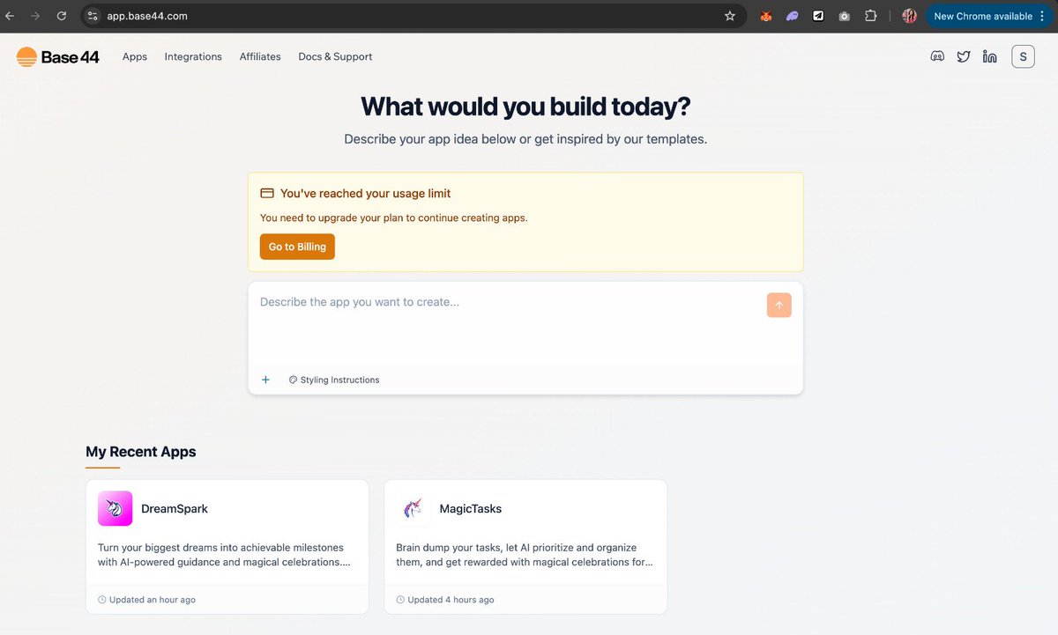Open the user account avatar S
1058x635 pixels.
point(1023,56)
